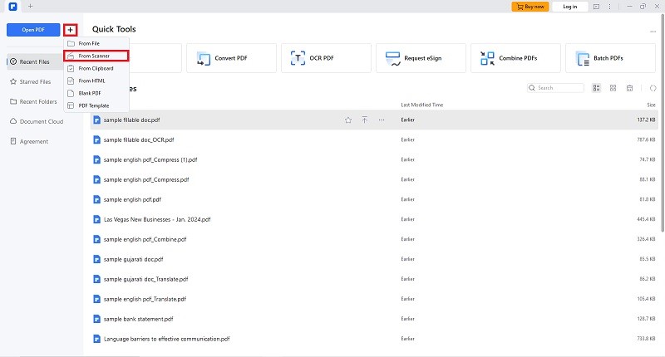This screenshot has height=357, width=665.
Task: Sort by Size column header
Action: 651,105
